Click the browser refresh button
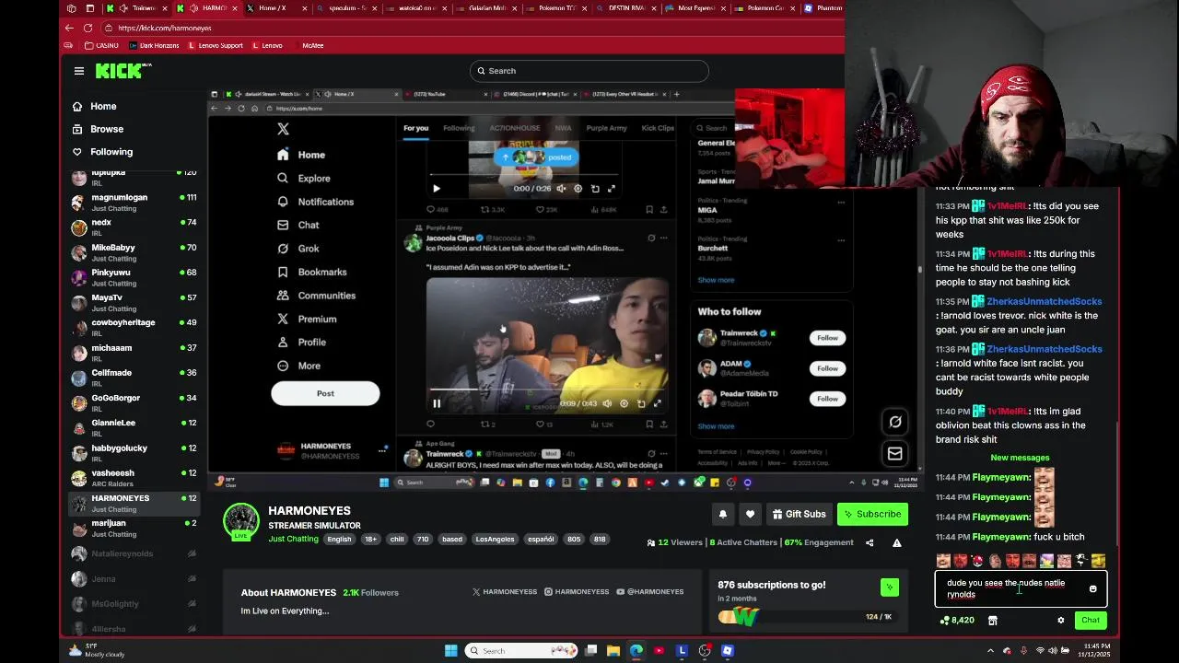This screenshot has width=1179, height=663. 88,28
